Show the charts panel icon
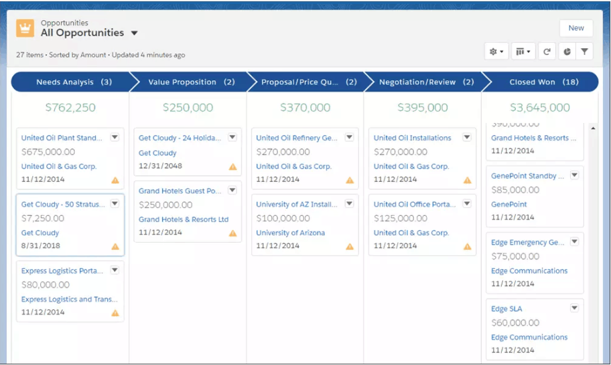The height and width of the screenshot is (365, 611). 567,51
